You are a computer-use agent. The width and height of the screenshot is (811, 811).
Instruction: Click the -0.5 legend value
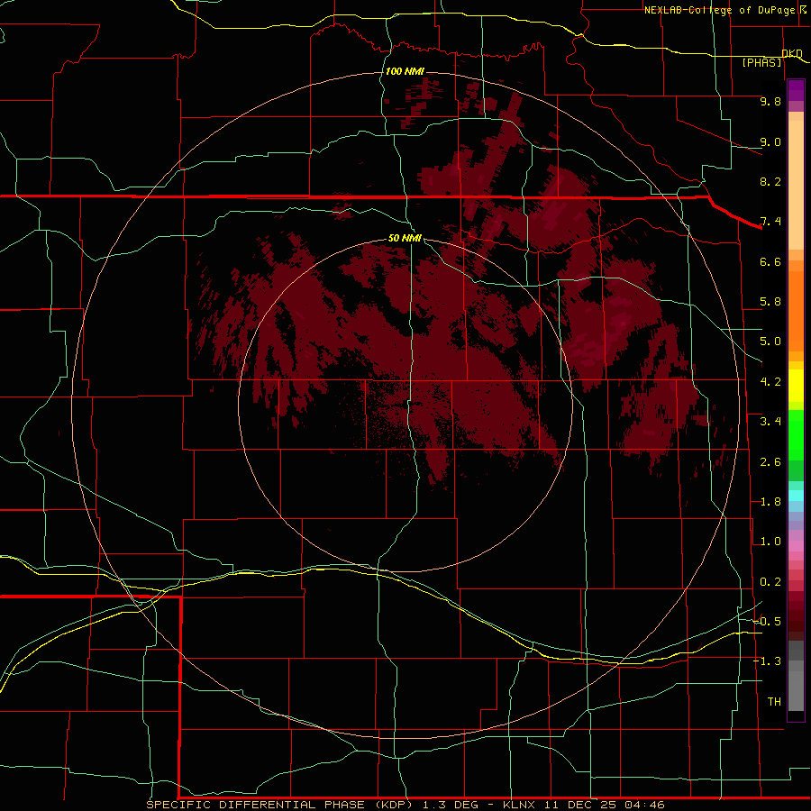point(768,621)
